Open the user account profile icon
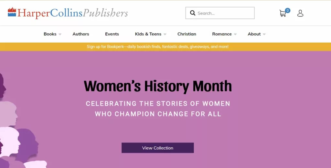 [x=300, y=13]
